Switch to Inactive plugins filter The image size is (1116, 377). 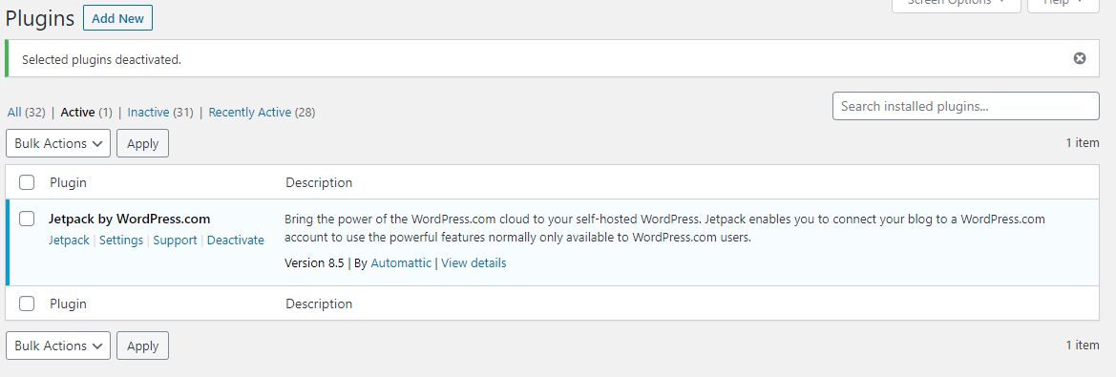(x=148, y=112)
